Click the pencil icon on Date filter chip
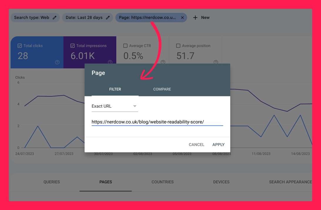The height and width of the screenshot is (210, 321). 108,18
